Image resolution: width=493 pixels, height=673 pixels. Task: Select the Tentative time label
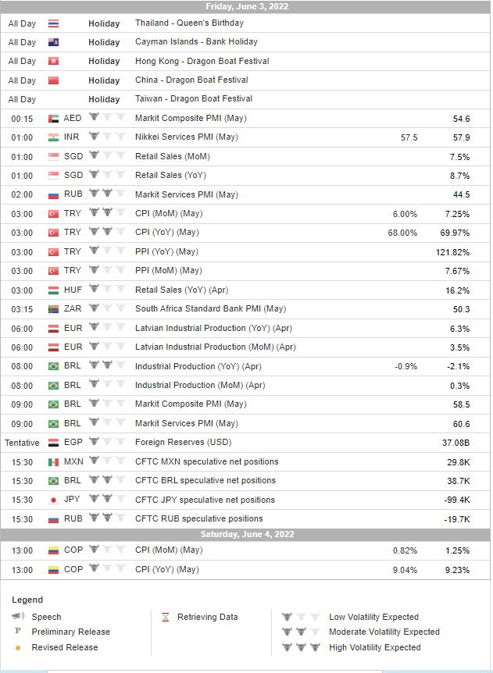pyautogui.click(x=22, y=443)
